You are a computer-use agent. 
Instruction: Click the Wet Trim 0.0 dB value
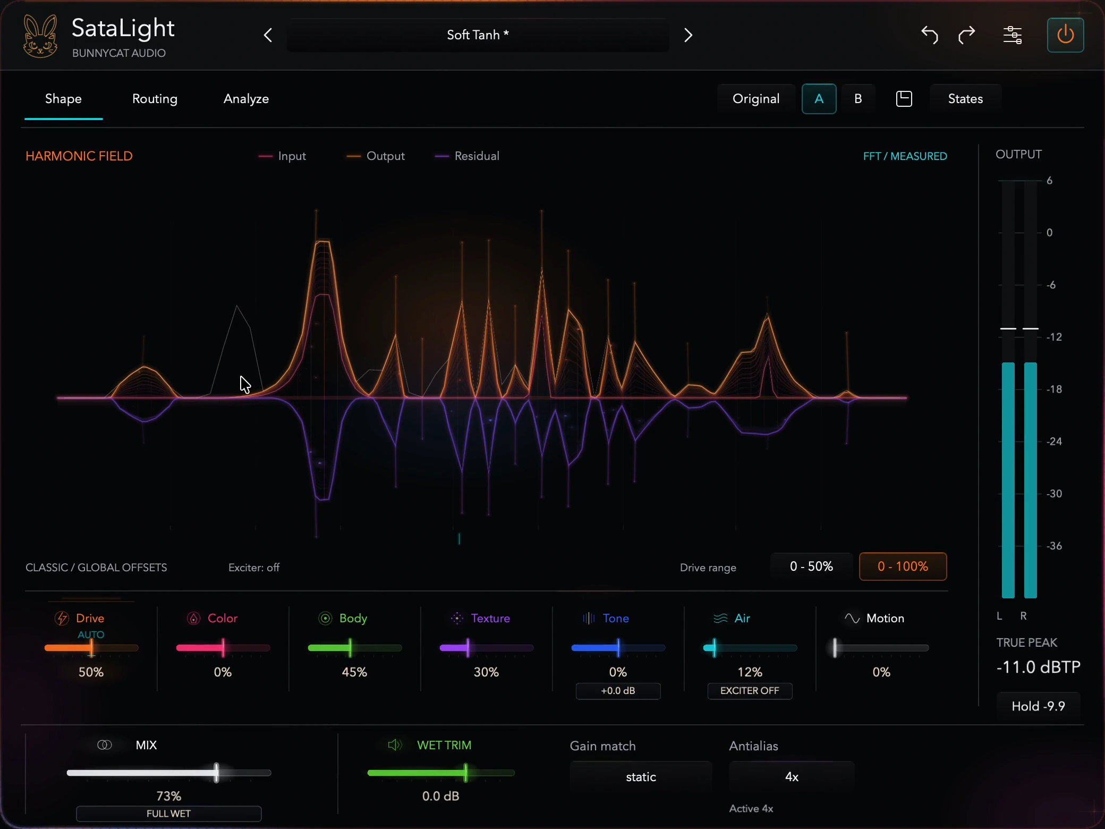coord(440,796)
